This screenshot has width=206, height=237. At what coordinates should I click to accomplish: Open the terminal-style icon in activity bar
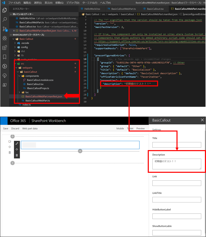point(5,85)
